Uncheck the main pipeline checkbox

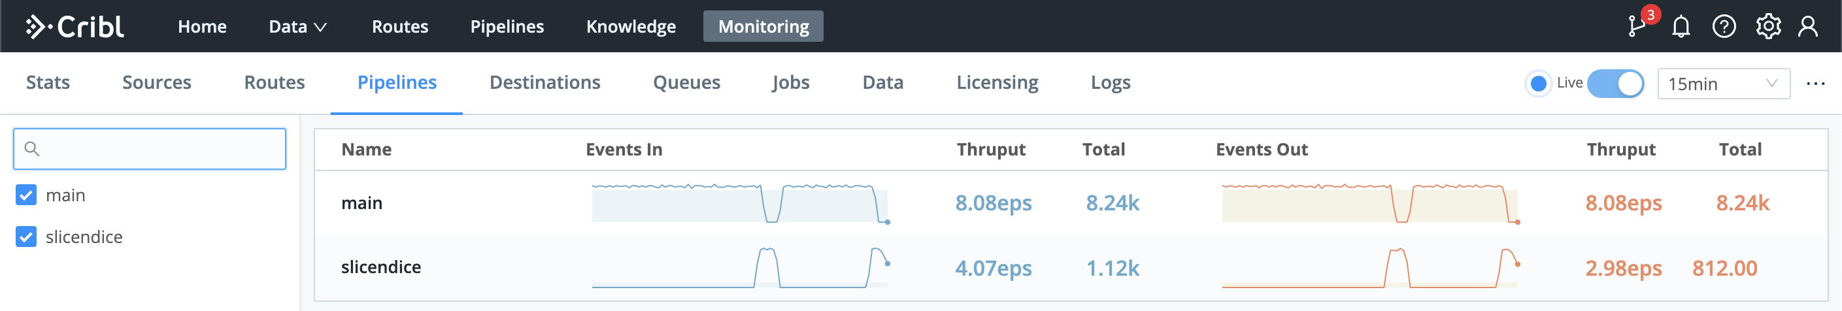26,195
